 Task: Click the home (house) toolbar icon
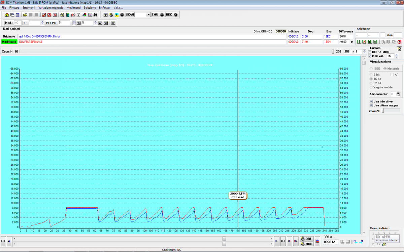click(x=6, y=15)
